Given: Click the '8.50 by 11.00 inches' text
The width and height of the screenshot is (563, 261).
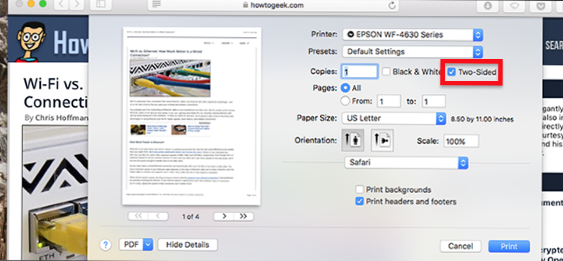Looking at the screenshot, I should [482, 119].
